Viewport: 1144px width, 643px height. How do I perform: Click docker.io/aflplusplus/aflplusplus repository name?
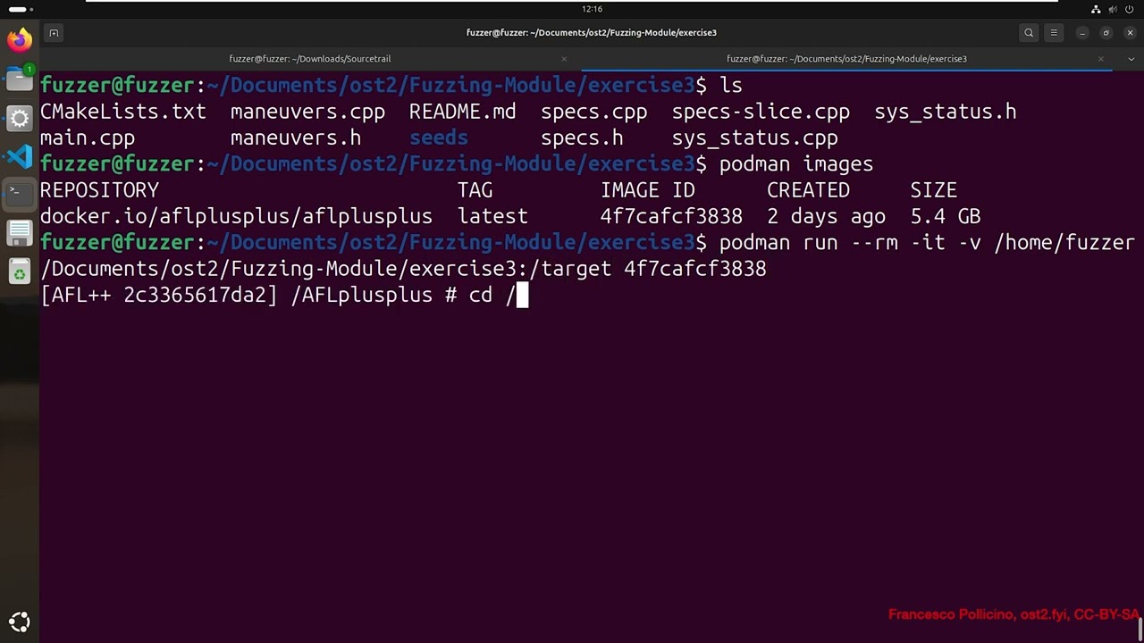coord(236,216)
